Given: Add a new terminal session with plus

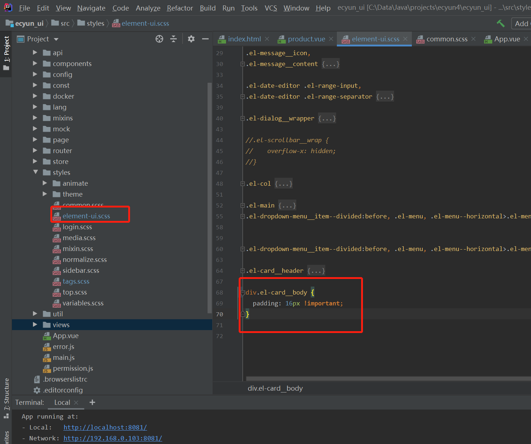Looking at the screenshot, I should point(92,402).
